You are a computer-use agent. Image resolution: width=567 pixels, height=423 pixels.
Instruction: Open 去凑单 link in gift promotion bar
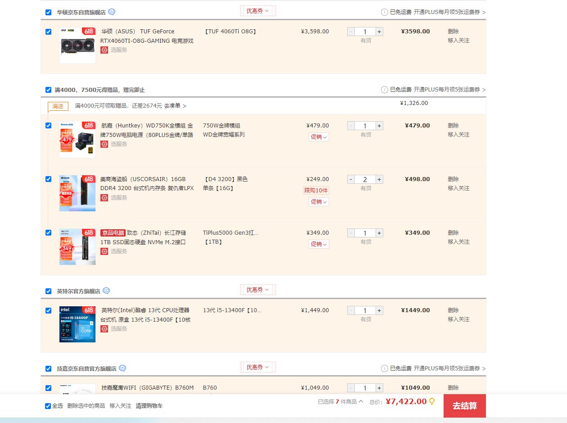tap(175, 106)
